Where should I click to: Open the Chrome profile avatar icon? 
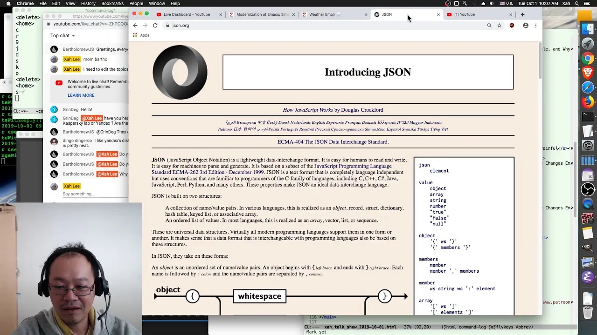[x=526, y=26]
